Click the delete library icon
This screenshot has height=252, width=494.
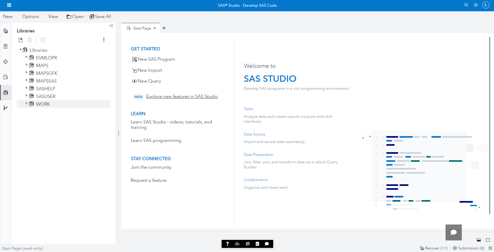click(30, 40)
